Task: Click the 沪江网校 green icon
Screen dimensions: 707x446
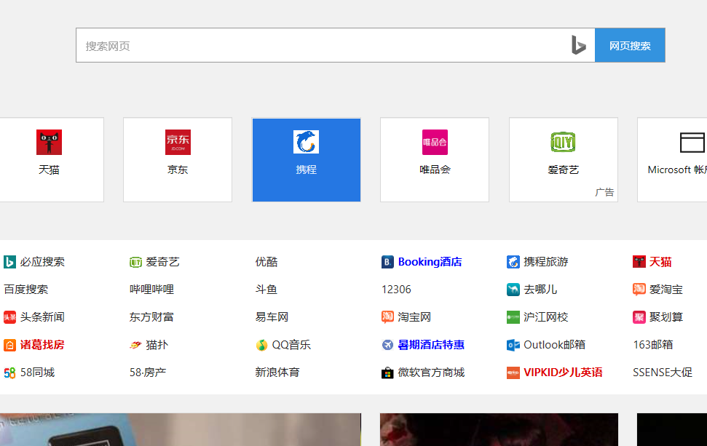Action: tap(513, 317)
